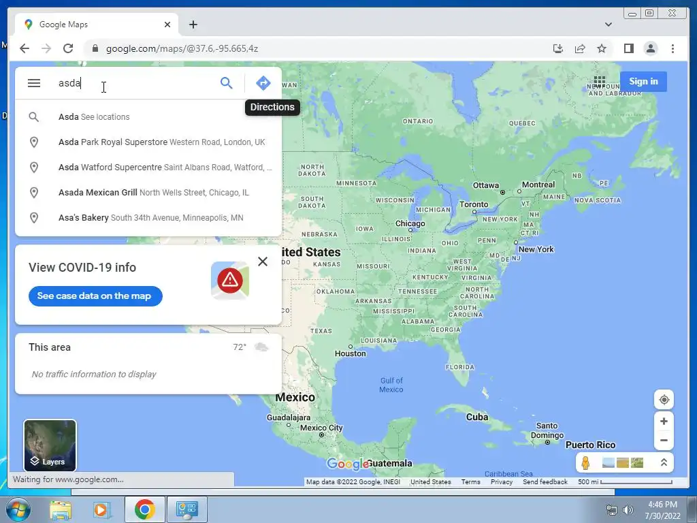Screen dimensions: 697x523
Task: Toggle the browser side panel icon
Action: pos(628,48)
